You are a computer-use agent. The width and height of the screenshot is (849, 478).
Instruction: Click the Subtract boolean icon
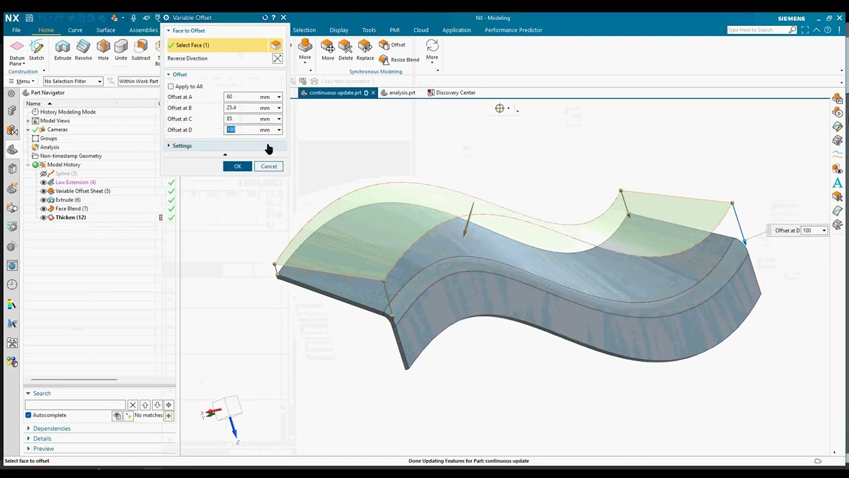click(141, 46)
